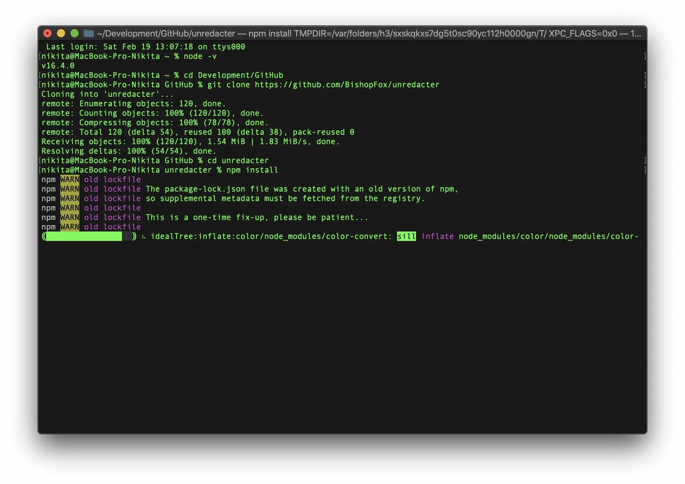Click the green npm install progress bar

click(89, 236)
